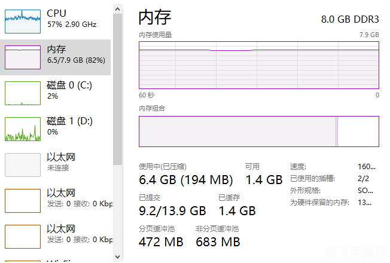The image size is (390, 263).
Task: Click the 可用 1.4 GB value
Action: (263, 179)
